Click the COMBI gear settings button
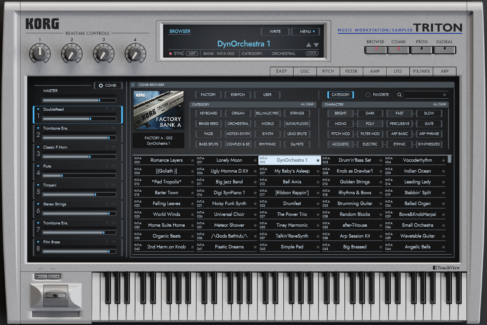The width and height of the screenshot is (487, 325). pyautogui.click(x=108, y=86)
